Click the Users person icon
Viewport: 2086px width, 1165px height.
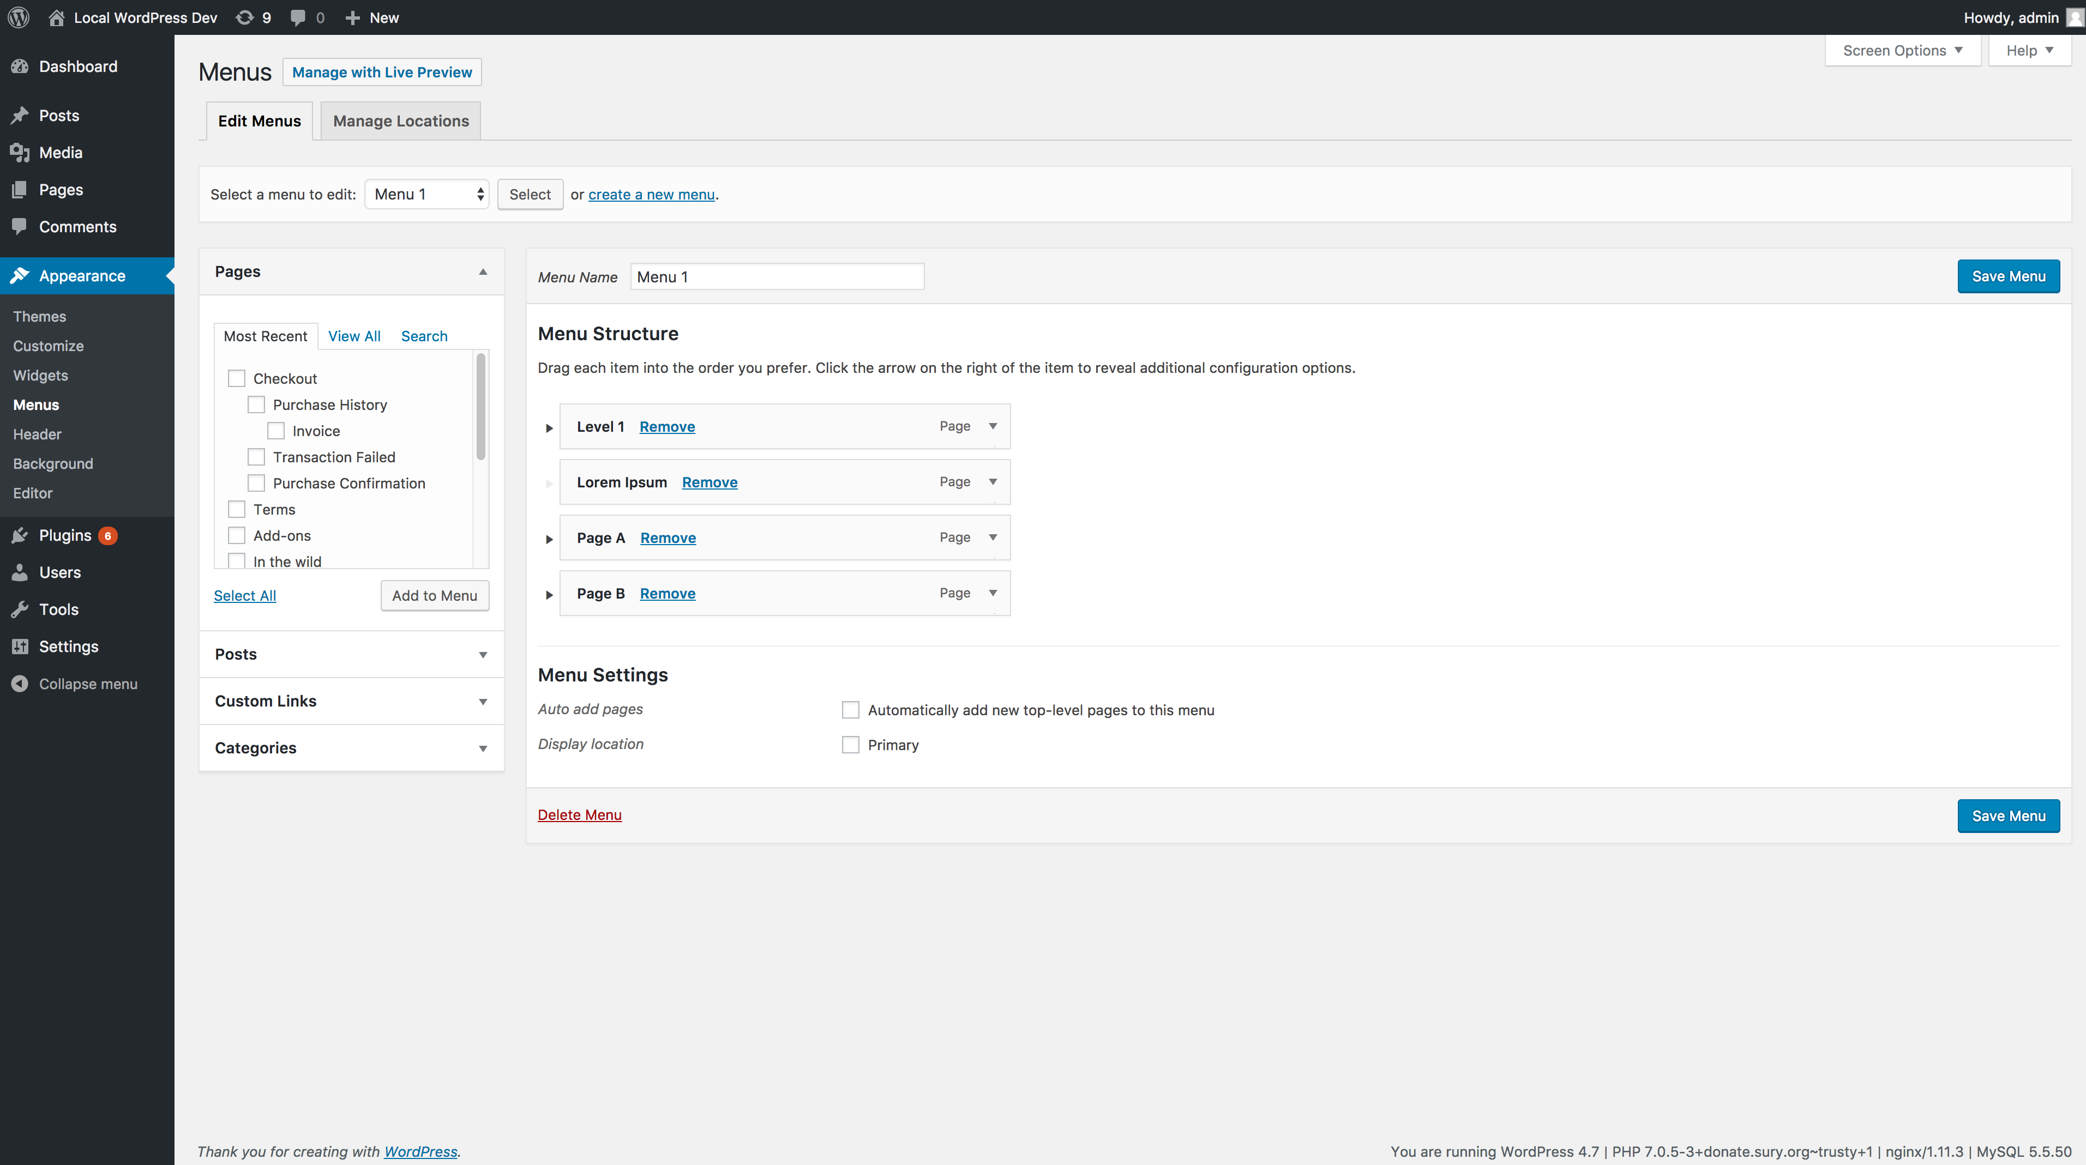tap(20, 572)
